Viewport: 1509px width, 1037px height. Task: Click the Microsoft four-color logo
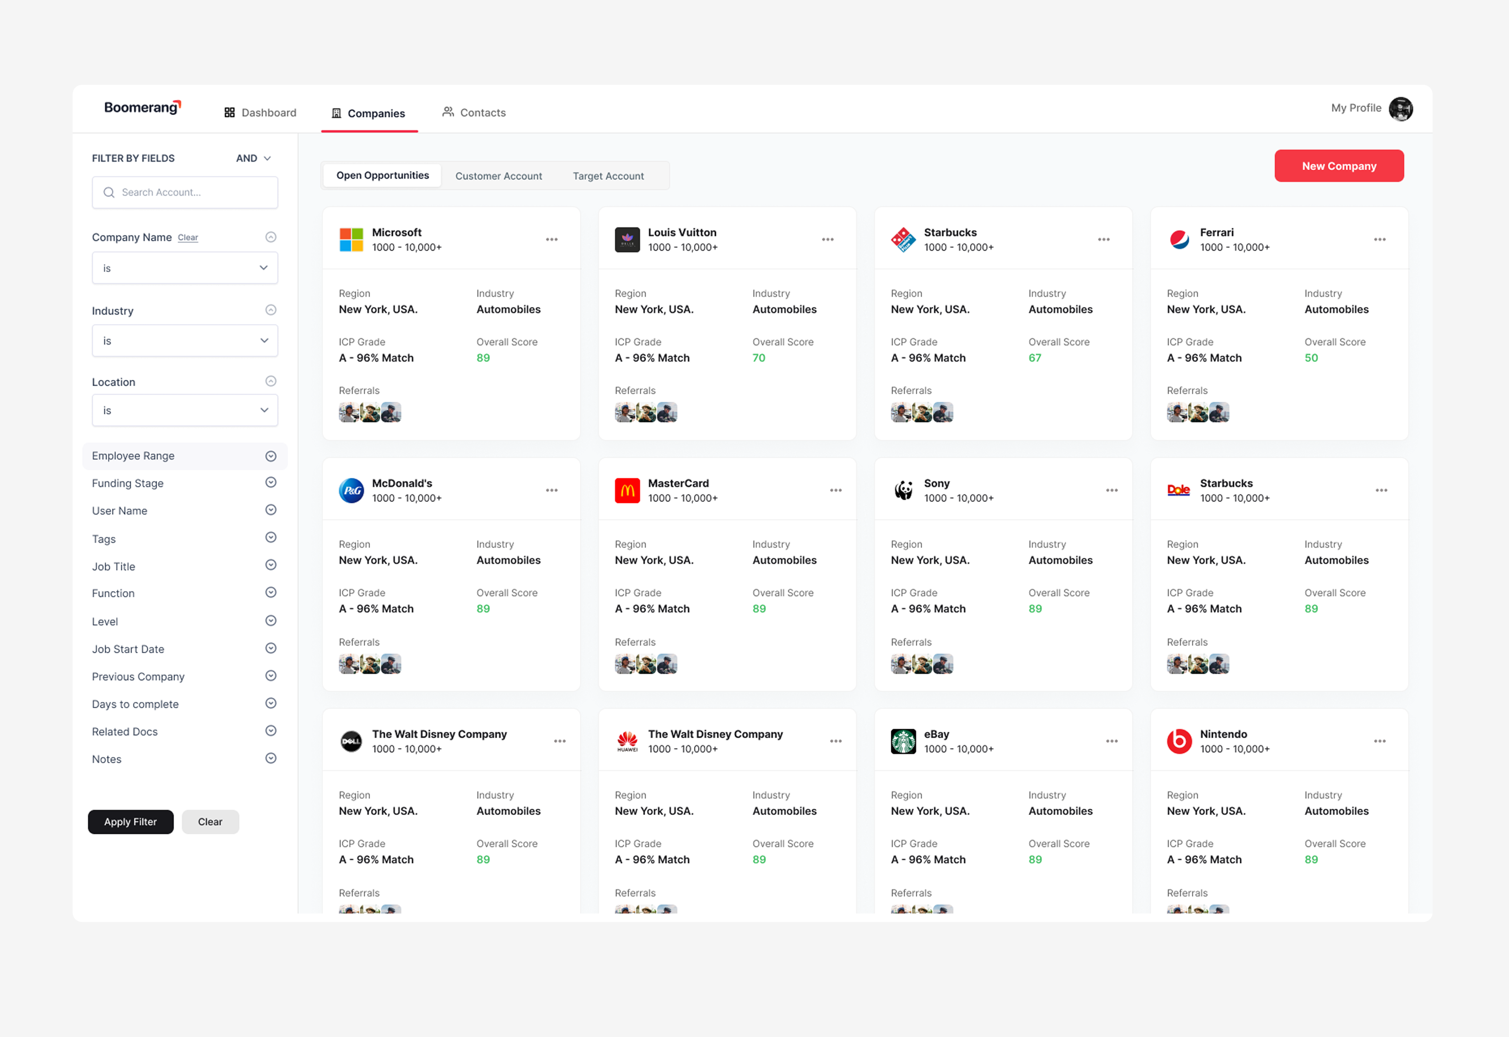[x=352, y=240]
